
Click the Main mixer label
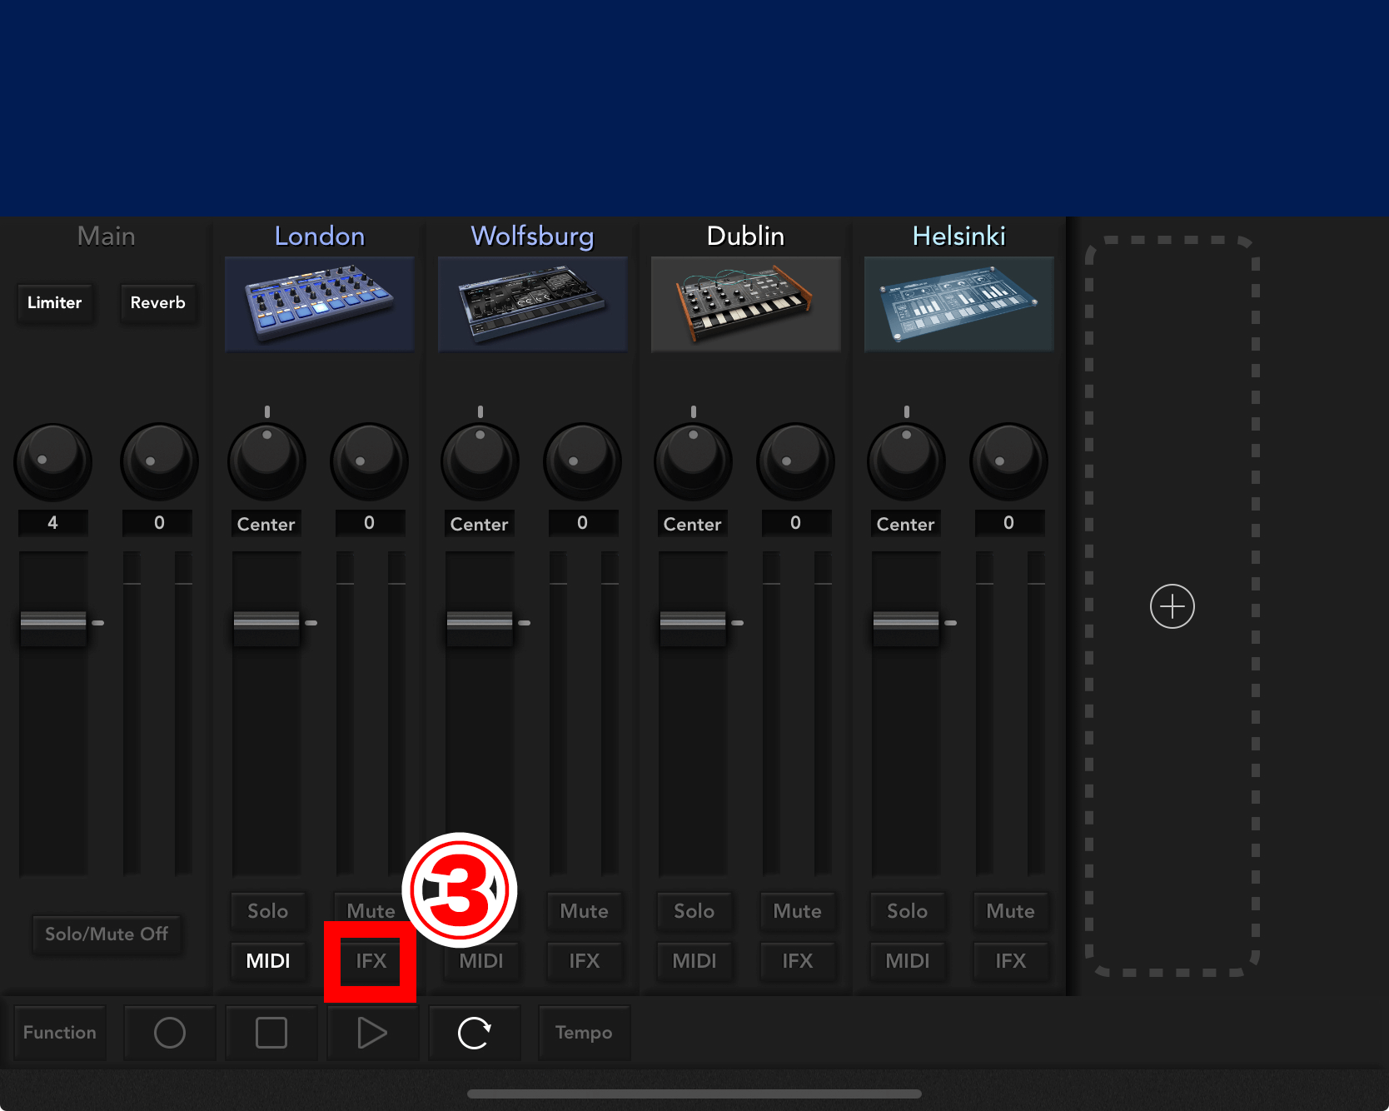(107, 237)
